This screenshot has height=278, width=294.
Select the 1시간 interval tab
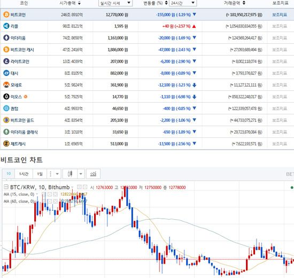(24, 174)
